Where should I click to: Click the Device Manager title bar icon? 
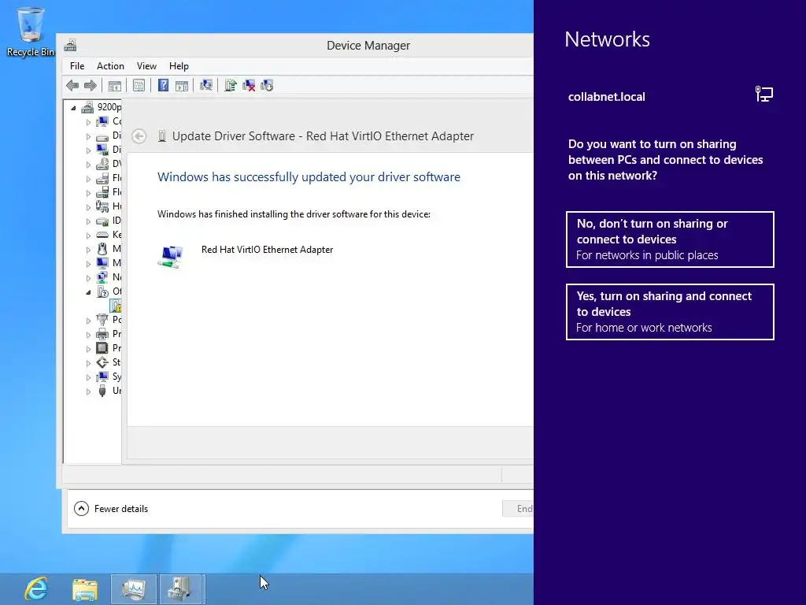coord(70,45)
